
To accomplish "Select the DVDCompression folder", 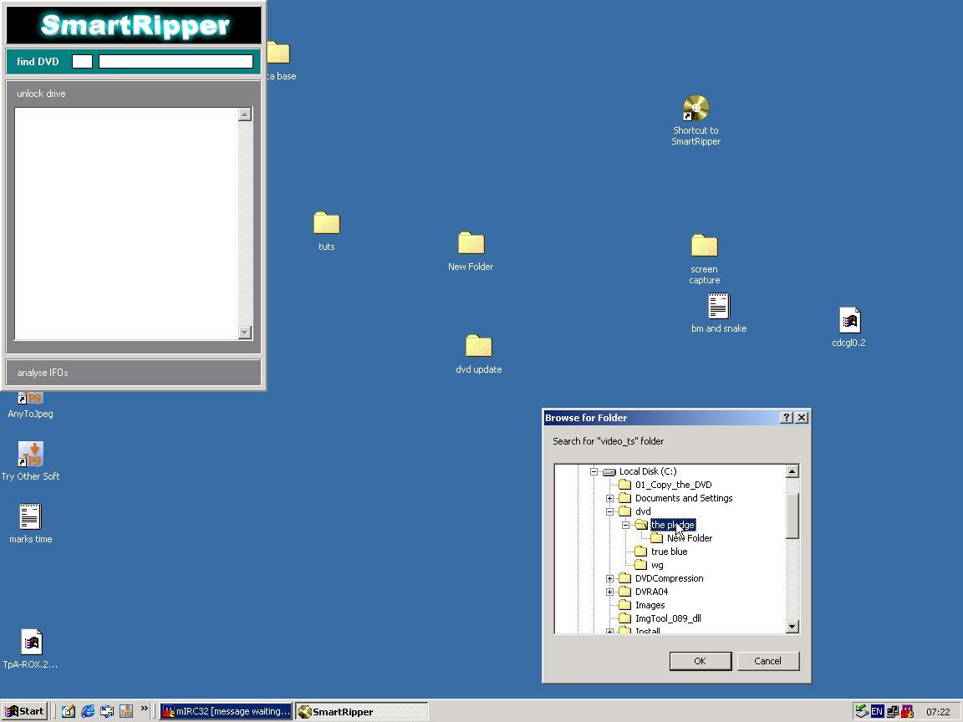I will pos(669,578).
